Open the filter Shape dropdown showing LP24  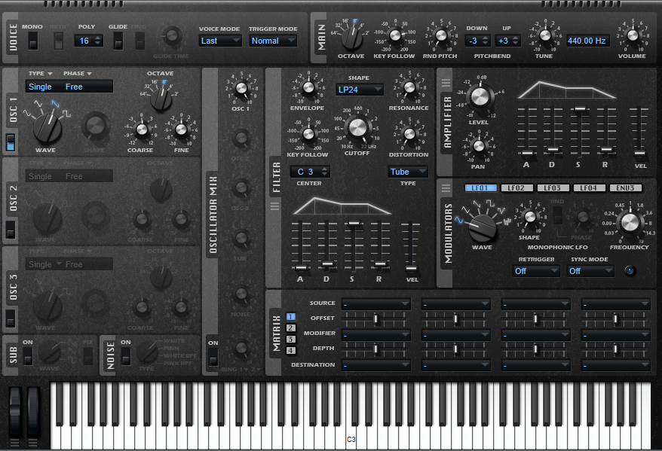pyautogui.click(x=359, y=90)
